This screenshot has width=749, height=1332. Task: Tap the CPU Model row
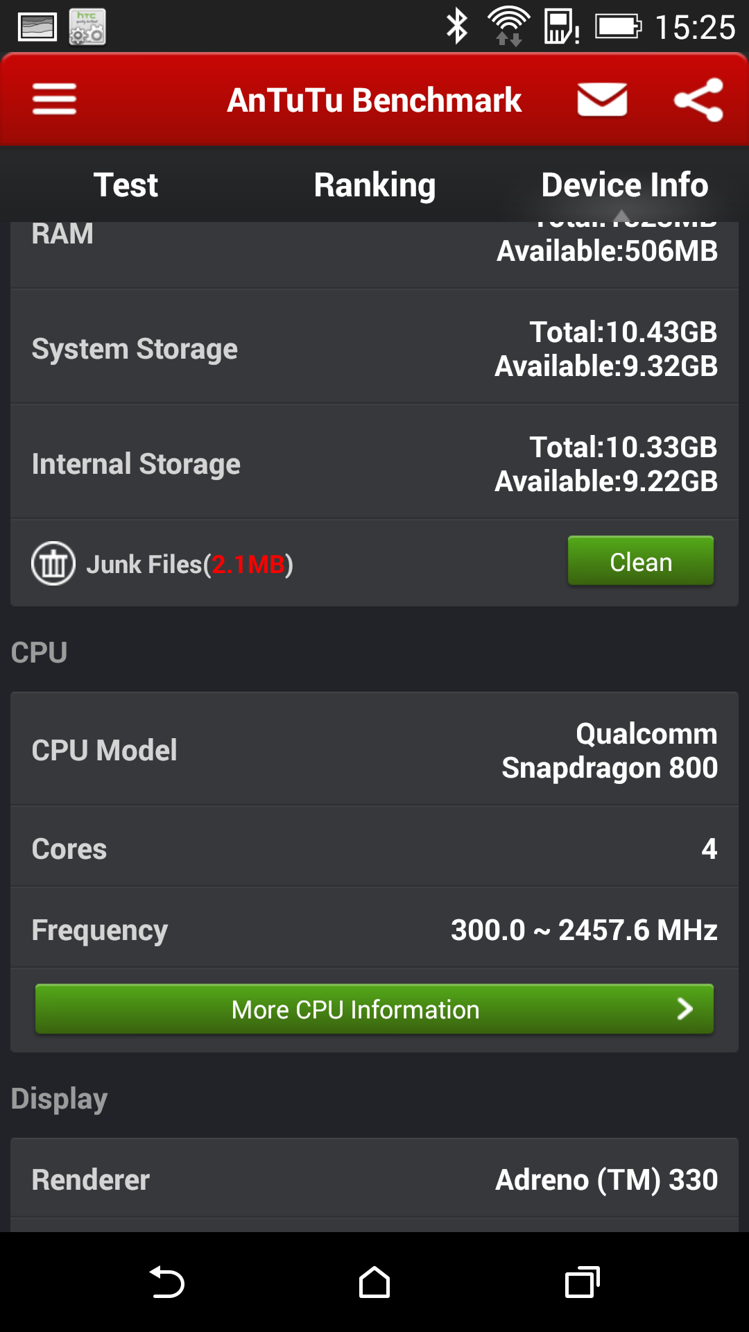click(x=374, y=750)
